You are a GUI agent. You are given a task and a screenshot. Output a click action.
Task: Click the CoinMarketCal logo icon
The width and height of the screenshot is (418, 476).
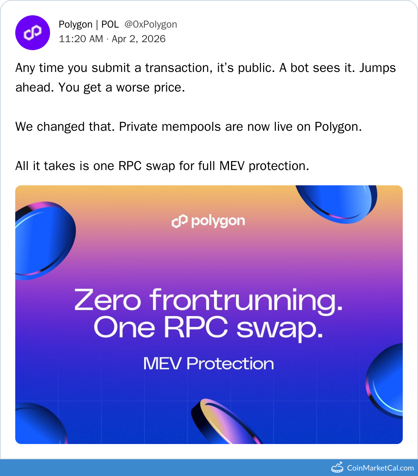[x=337, y=467]
